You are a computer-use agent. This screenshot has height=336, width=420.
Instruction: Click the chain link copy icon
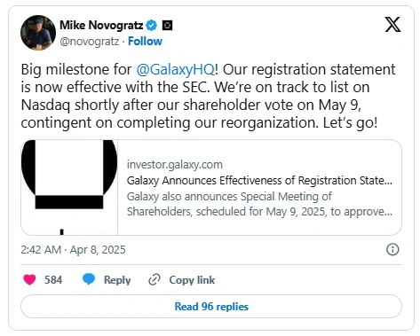[155, 279]
